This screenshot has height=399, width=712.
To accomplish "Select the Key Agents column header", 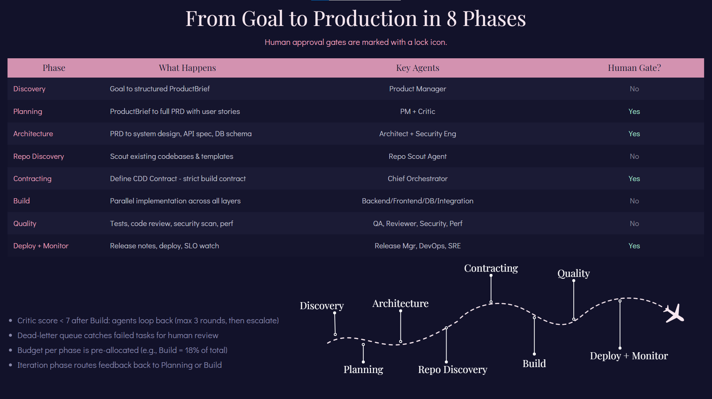I will (x=418, y=68).
